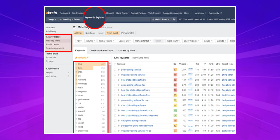Add 'photo editing software' keyword with plus icon

[x=118, y=70]
